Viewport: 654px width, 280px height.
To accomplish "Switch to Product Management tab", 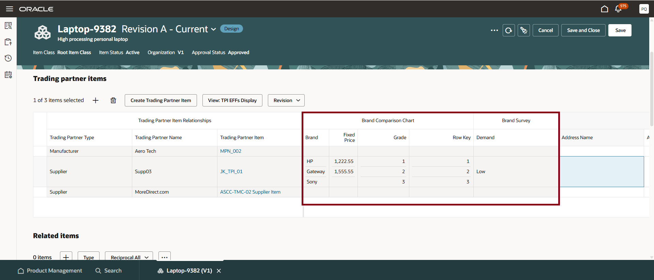I will [x=50, y=271].
